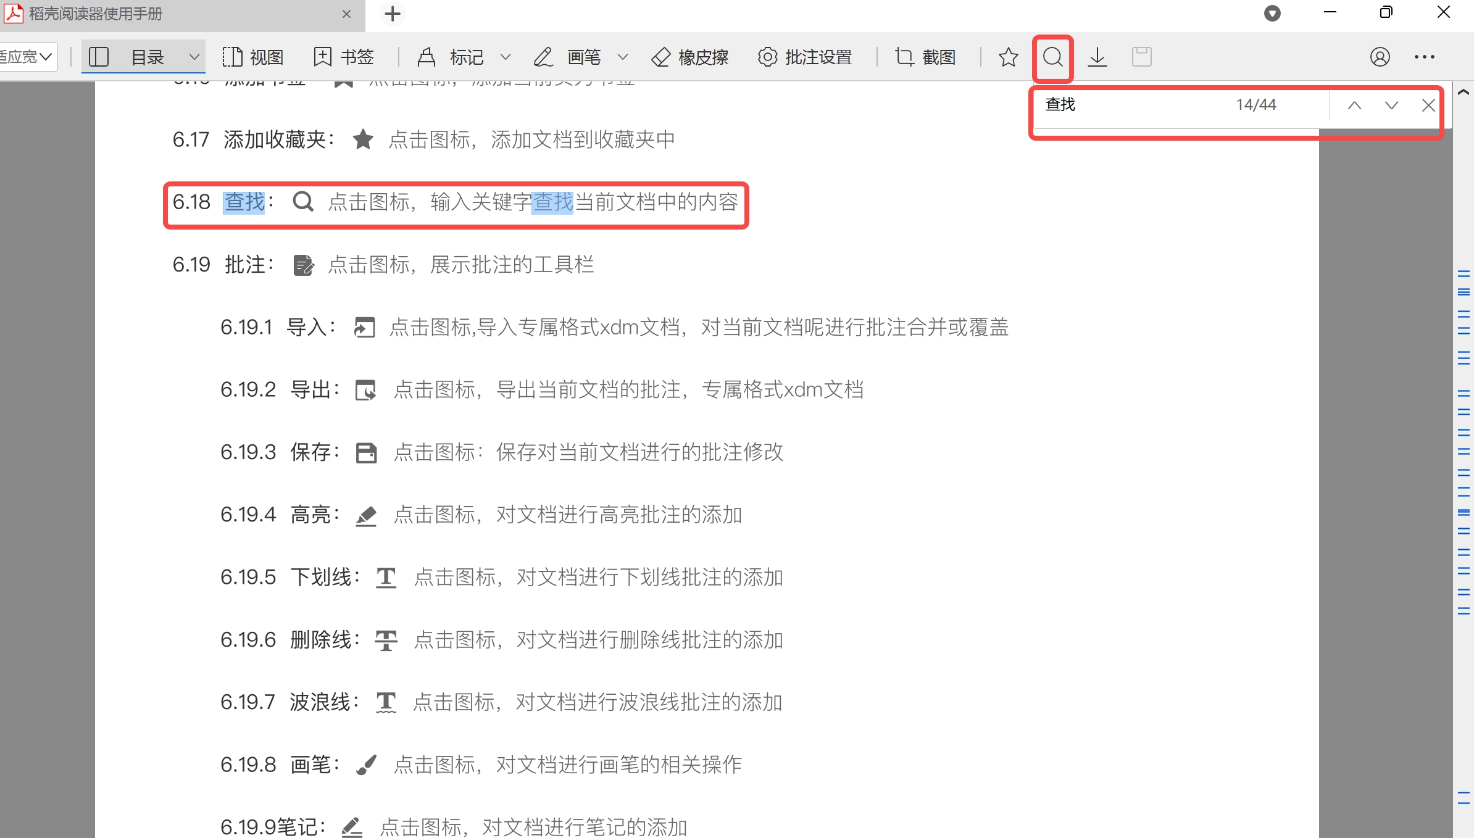The image size is (1474, 838).
Task: Click the highlighter icon in line 6.19.4
Action: coord(366,515)
